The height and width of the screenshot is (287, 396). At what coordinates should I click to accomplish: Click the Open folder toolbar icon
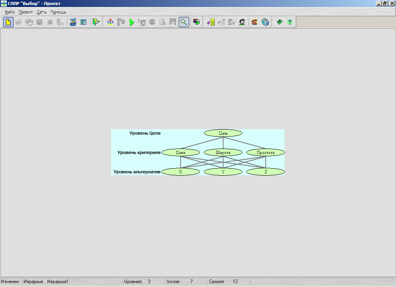coord(19,22)
